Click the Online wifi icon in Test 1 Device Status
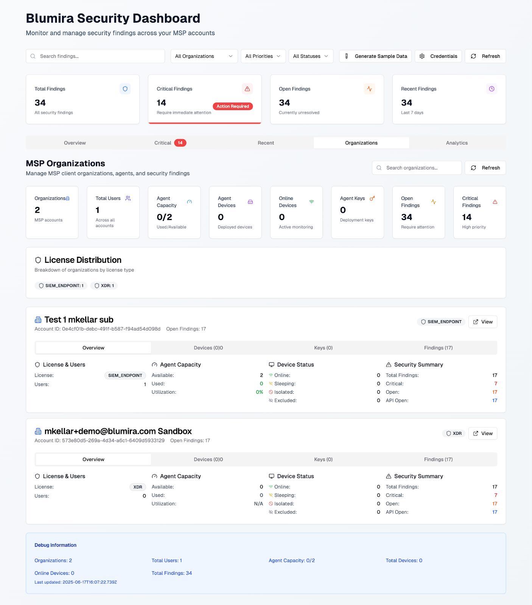Viewport: 532px width, 605px height. (271, 375)
